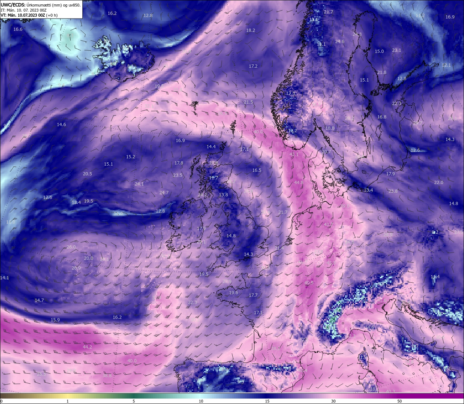This screenshot has width=464, height=404.
Task: Click the title text 'UWC/ECDS: Úrkomumætti (mm) og uv850.'
Action: pyautogui.click(x=41, y=5)
